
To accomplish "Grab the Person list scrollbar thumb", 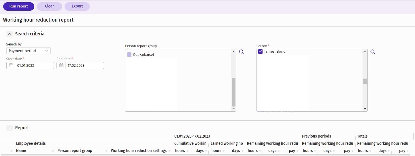I will click(365, 81).
